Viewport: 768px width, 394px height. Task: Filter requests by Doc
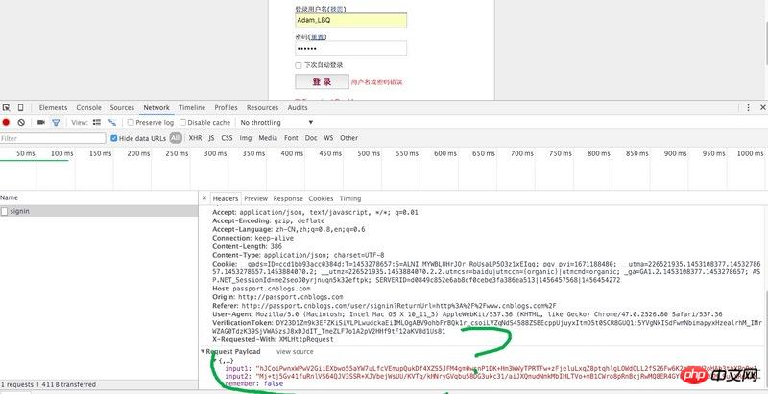click(x=311, y=138)
